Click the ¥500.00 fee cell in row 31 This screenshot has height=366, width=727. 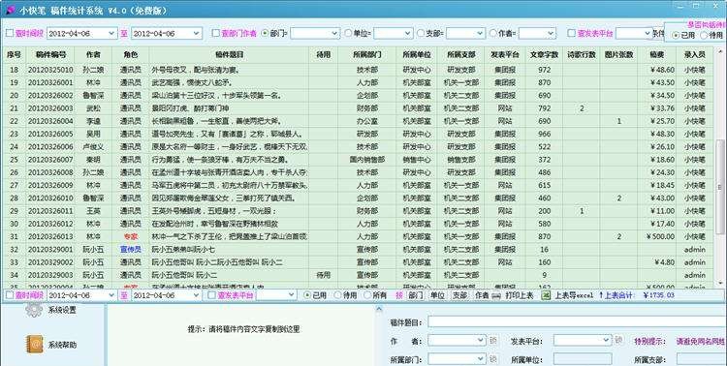coord(656,236)
